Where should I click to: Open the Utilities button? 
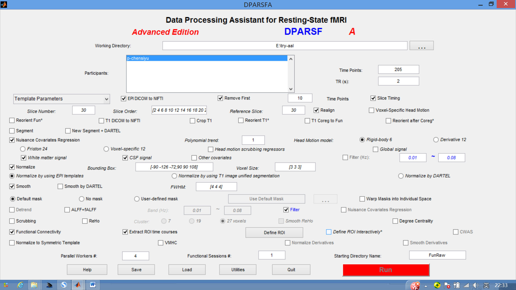point(238,270)
